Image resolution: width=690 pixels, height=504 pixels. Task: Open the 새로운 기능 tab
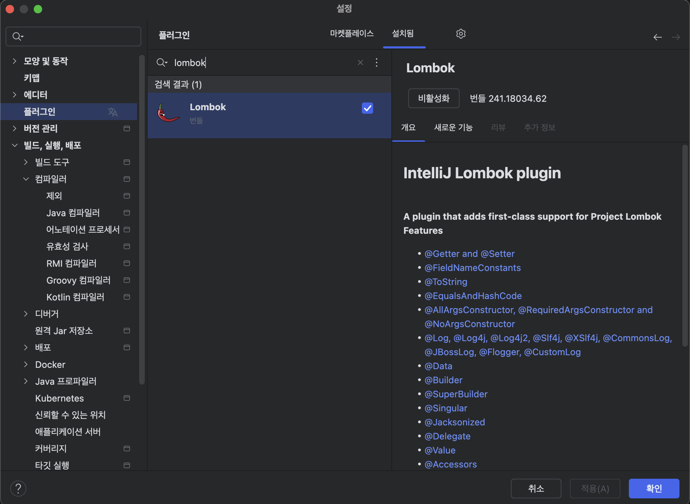[453, 127]
